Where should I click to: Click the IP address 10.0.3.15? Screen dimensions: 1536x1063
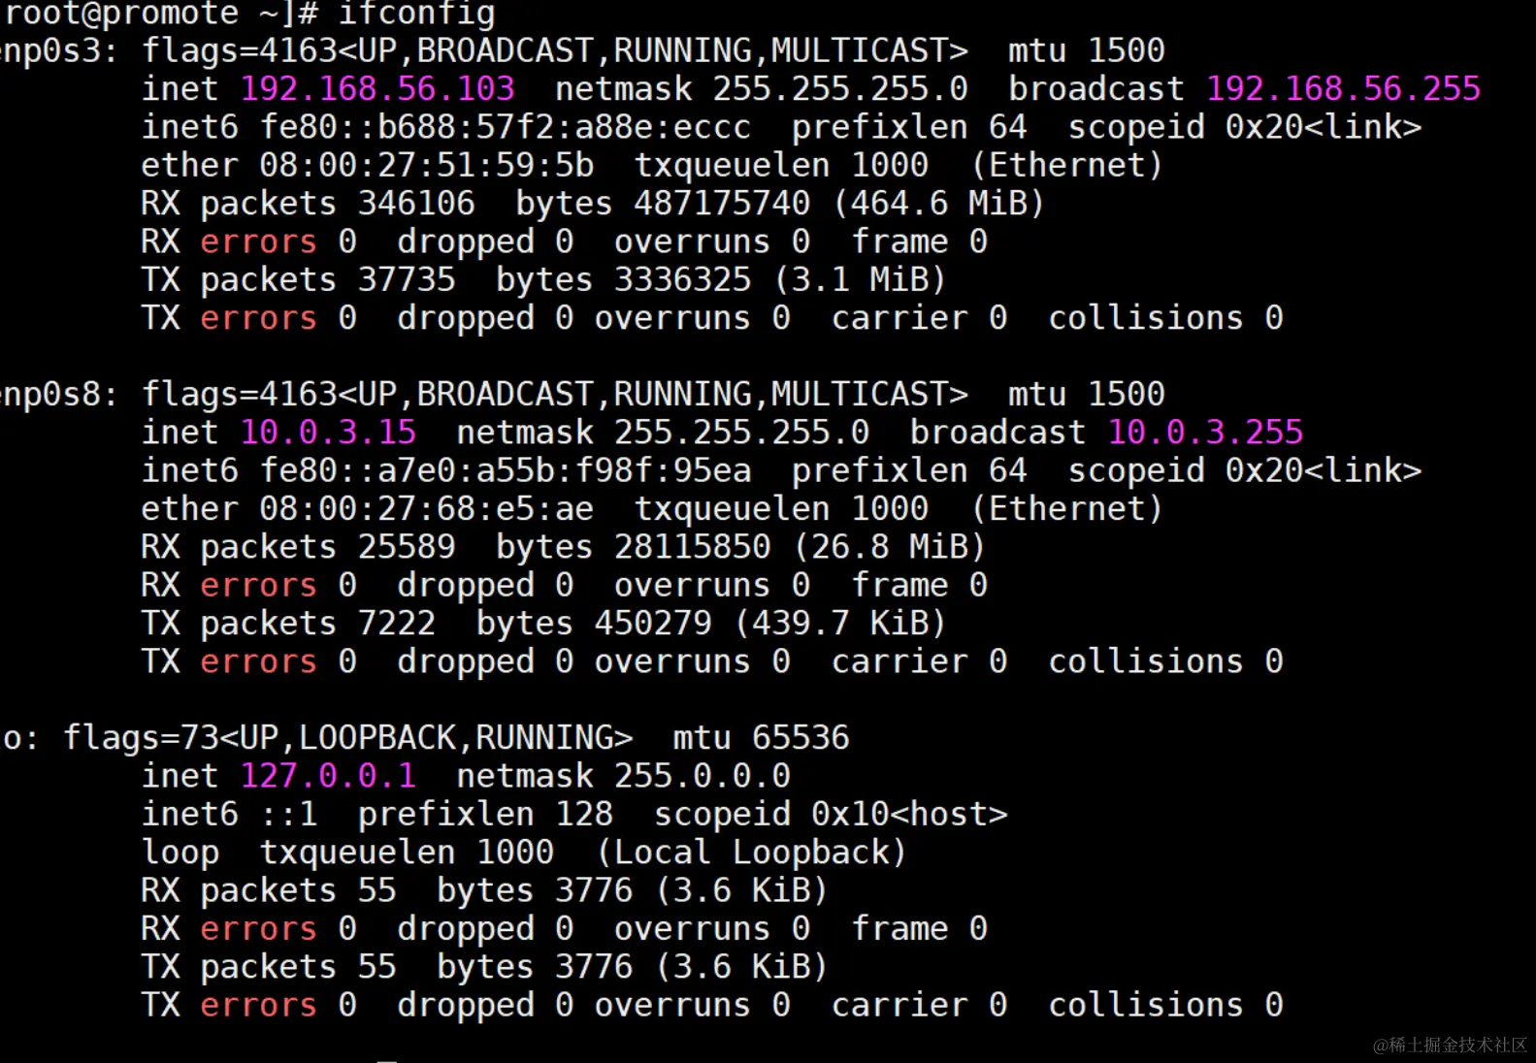pos(328,432)
